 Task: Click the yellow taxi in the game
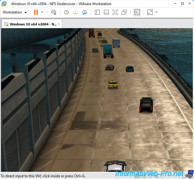pos(113,85)
